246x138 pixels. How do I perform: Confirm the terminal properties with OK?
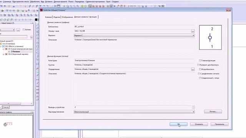[x=178, y=124]
